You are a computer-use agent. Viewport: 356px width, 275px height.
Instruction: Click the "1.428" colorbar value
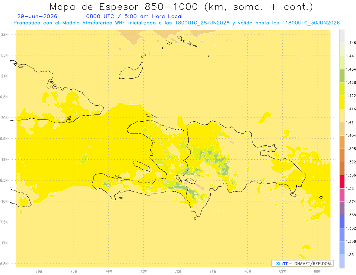pyautogui.click(x=351, y=82)
